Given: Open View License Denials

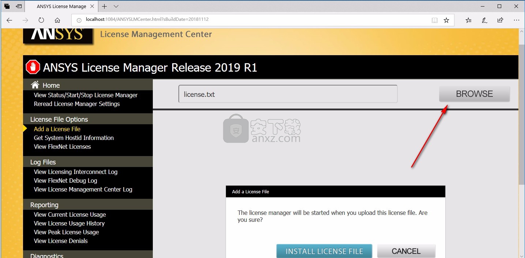Looking at the screenshot, I should point(61,241).
